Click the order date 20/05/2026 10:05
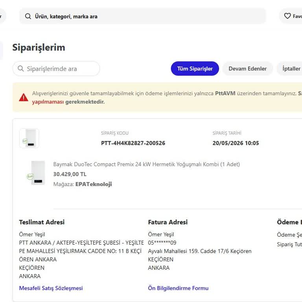Image resolution: width=302 pixels, height=302 pixels. 236,143
